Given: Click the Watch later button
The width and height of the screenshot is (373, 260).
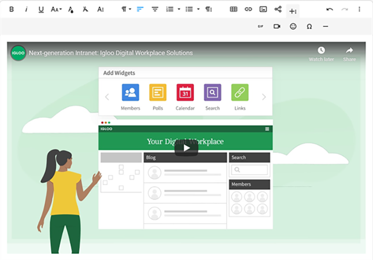Looking at the screenshot, I should tap(321, 54).
